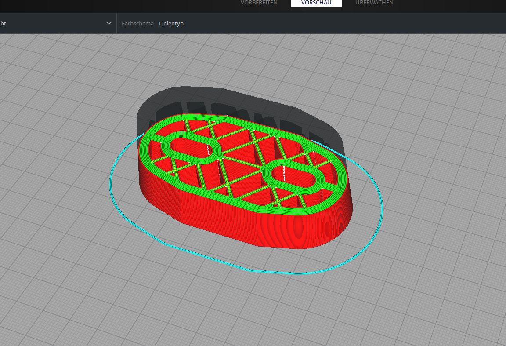Switch to the VORBEREITEN stage tab
506x346 pixels.
click(x=259, y=3)
